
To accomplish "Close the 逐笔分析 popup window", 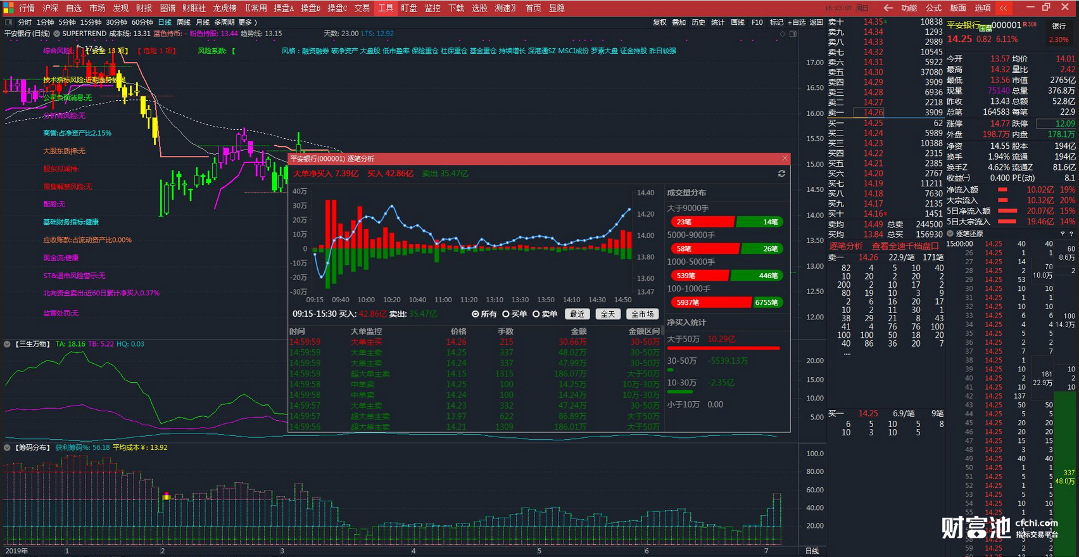I will pyautogui.click(x=785, y=158).
